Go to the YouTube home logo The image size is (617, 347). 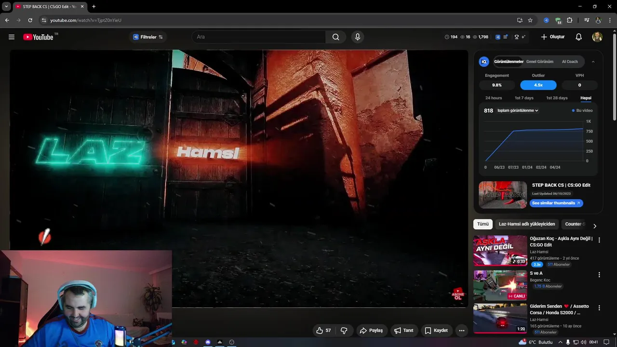click(38, 37)
